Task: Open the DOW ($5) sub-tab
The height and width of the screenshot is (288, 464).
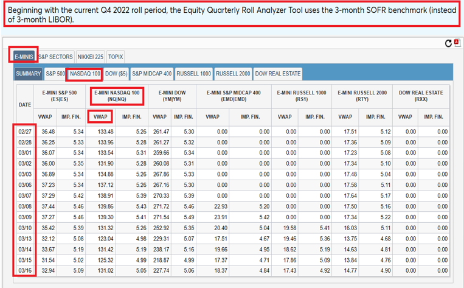Action: coord(116,74)
